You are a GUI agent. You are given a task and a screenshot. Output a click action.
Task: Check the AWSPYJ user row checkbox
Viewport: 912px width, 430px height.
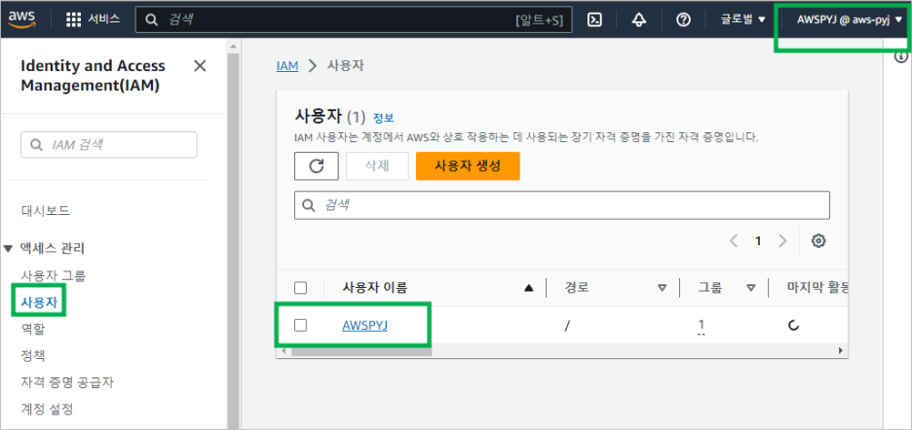(x=301, y=325)
